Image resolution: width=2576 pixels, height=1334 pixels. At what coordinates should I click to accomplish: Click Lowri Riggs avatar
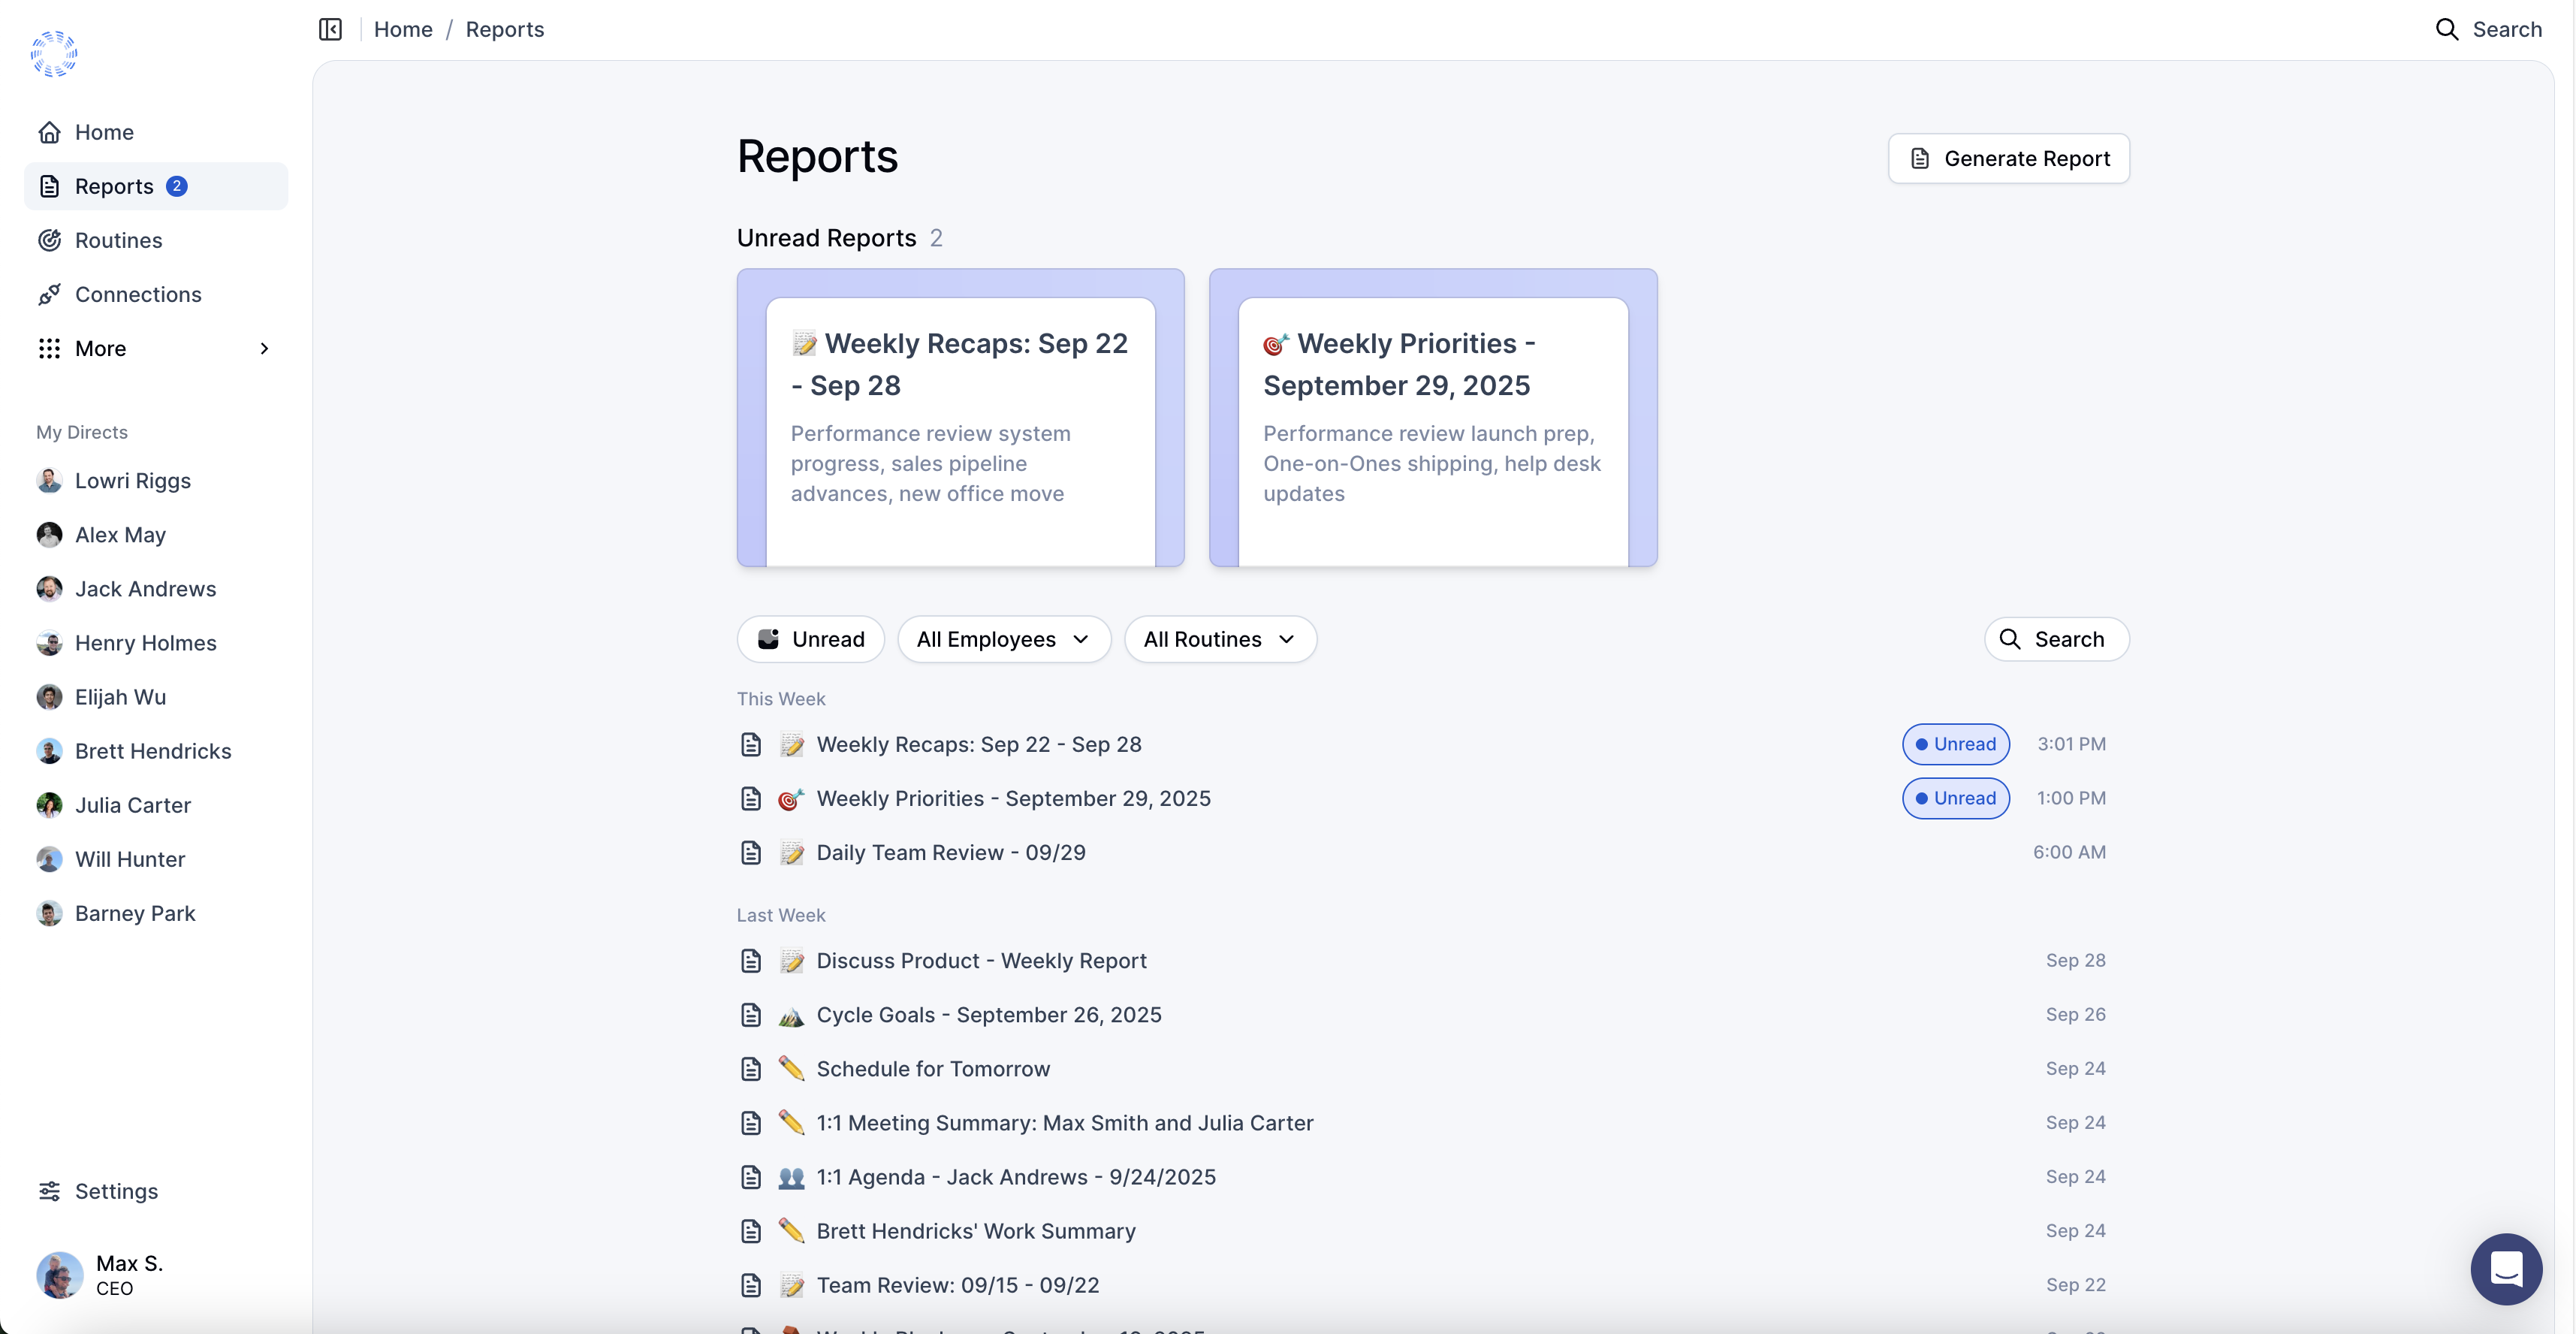(x=49, y=480)
